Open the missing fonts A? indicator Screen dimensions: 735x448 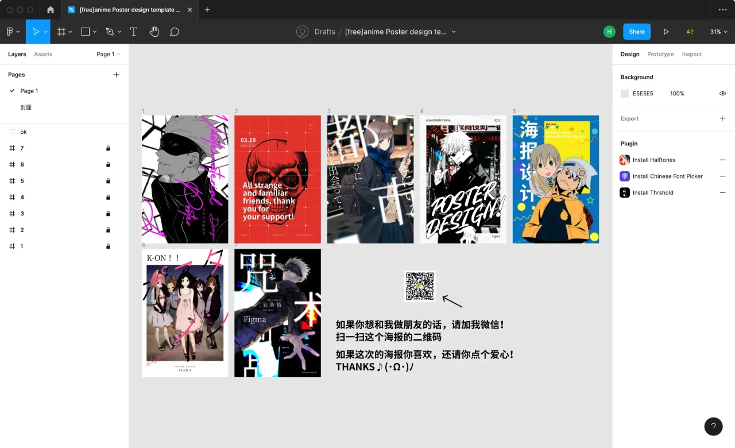690,32
